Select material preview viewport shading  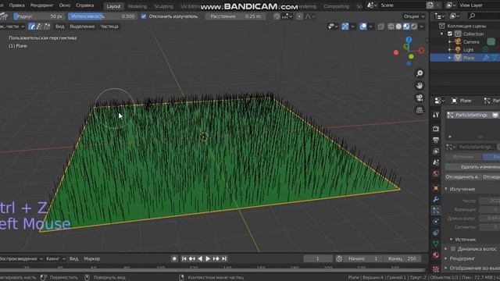(406, 27)
